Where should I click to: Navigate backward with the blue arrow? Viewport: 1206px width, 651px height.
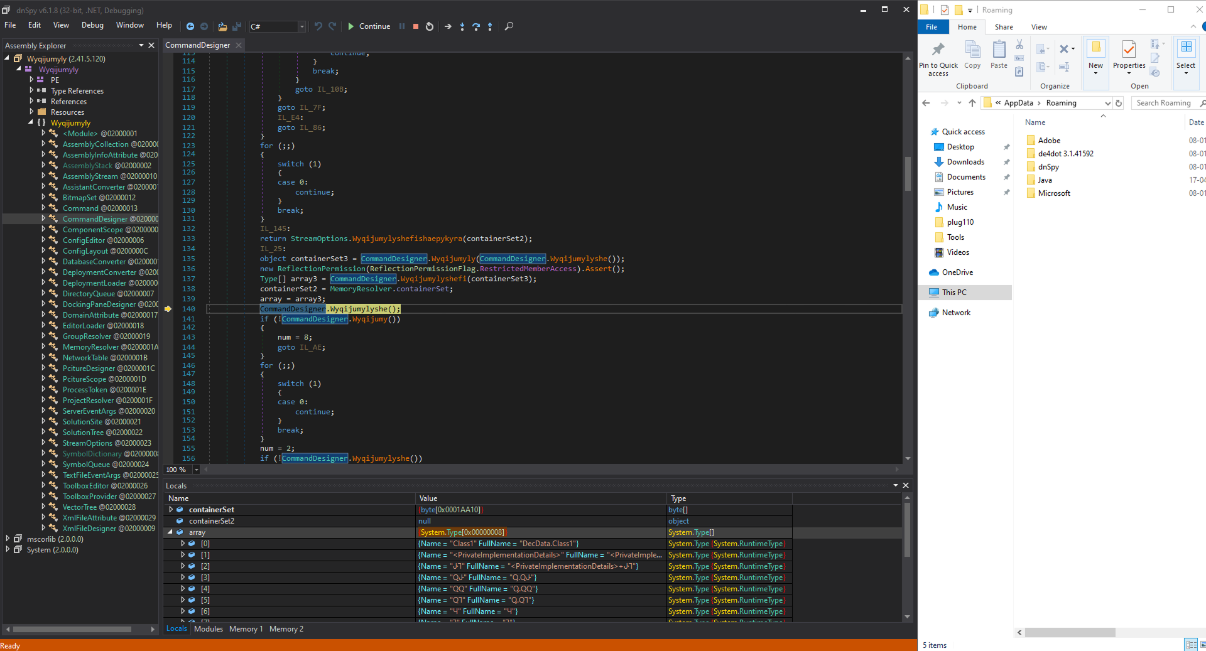click(190, 26)
